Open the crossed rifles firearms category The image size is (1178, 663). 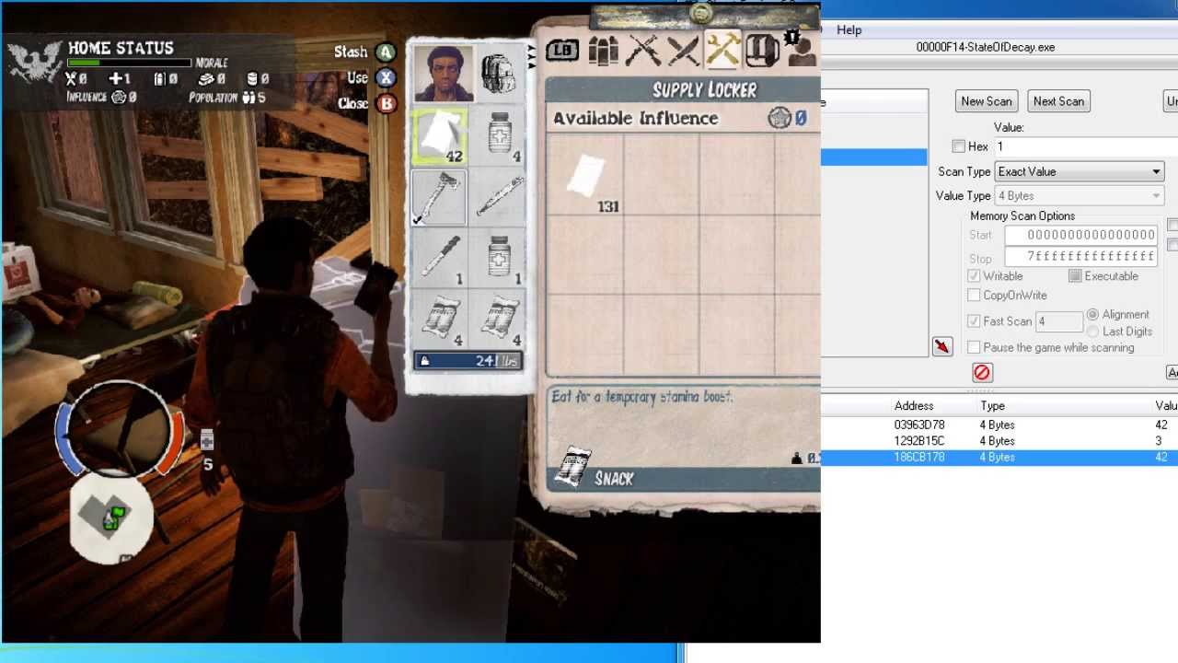[x=642, y=50]
